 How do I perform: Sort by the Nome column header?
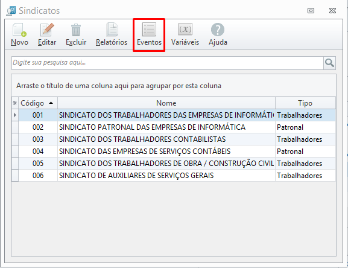click(x=166, y=103)
